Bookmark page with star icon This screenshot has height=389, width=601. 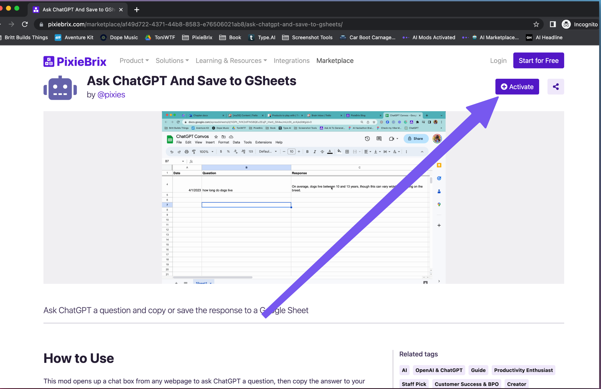(536, 24)
